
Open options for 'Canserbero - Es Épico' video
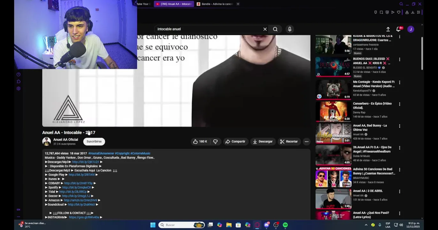point(399,104)
